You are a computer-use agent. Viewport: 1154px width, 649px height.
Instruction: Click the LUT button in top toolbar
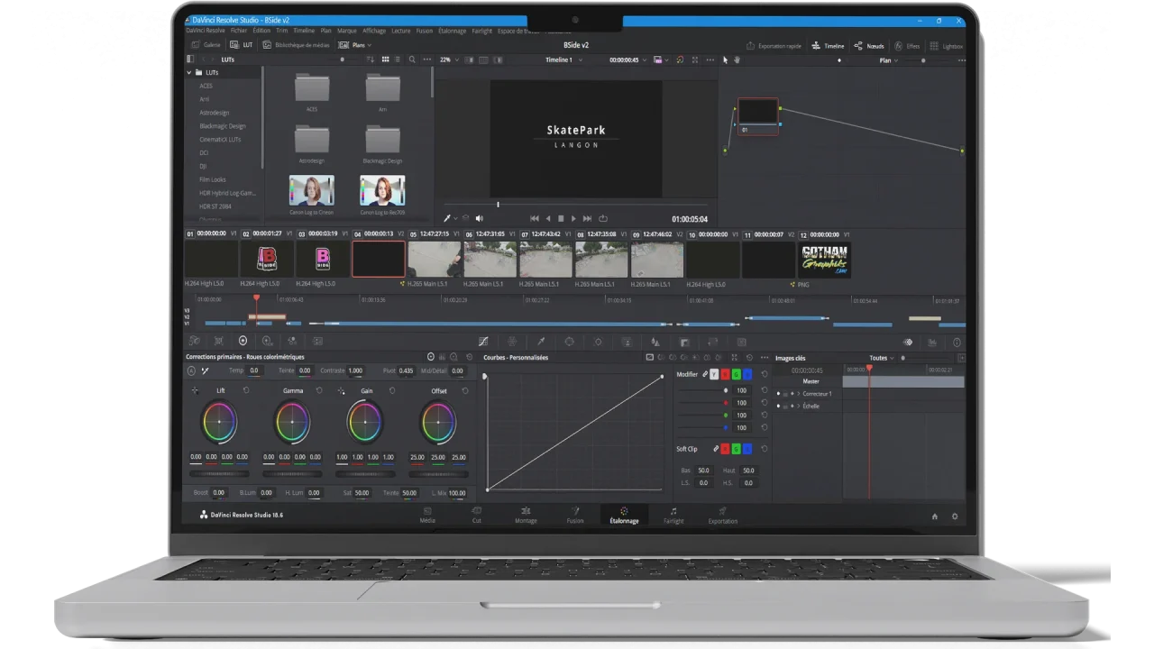click(x=242, y=45)
